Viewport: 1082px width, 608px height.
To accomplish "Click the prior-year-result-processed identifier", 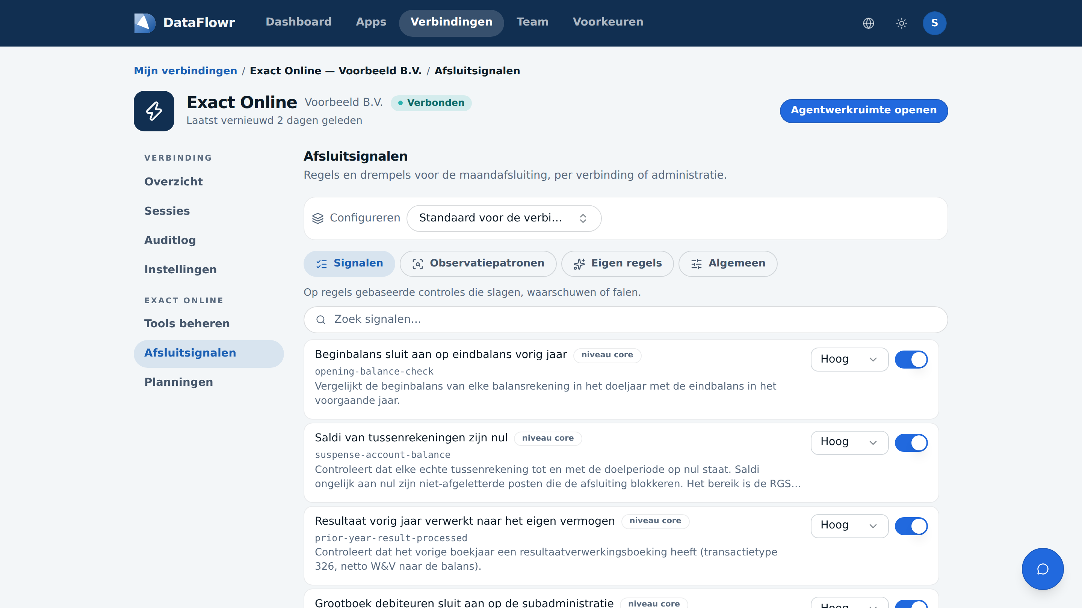I will point(391,538).
